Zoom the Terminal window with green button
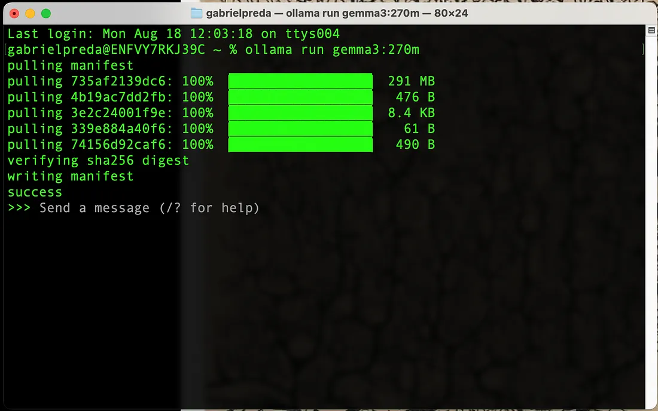The image size is (658, 411). click(x=46, y=13)
